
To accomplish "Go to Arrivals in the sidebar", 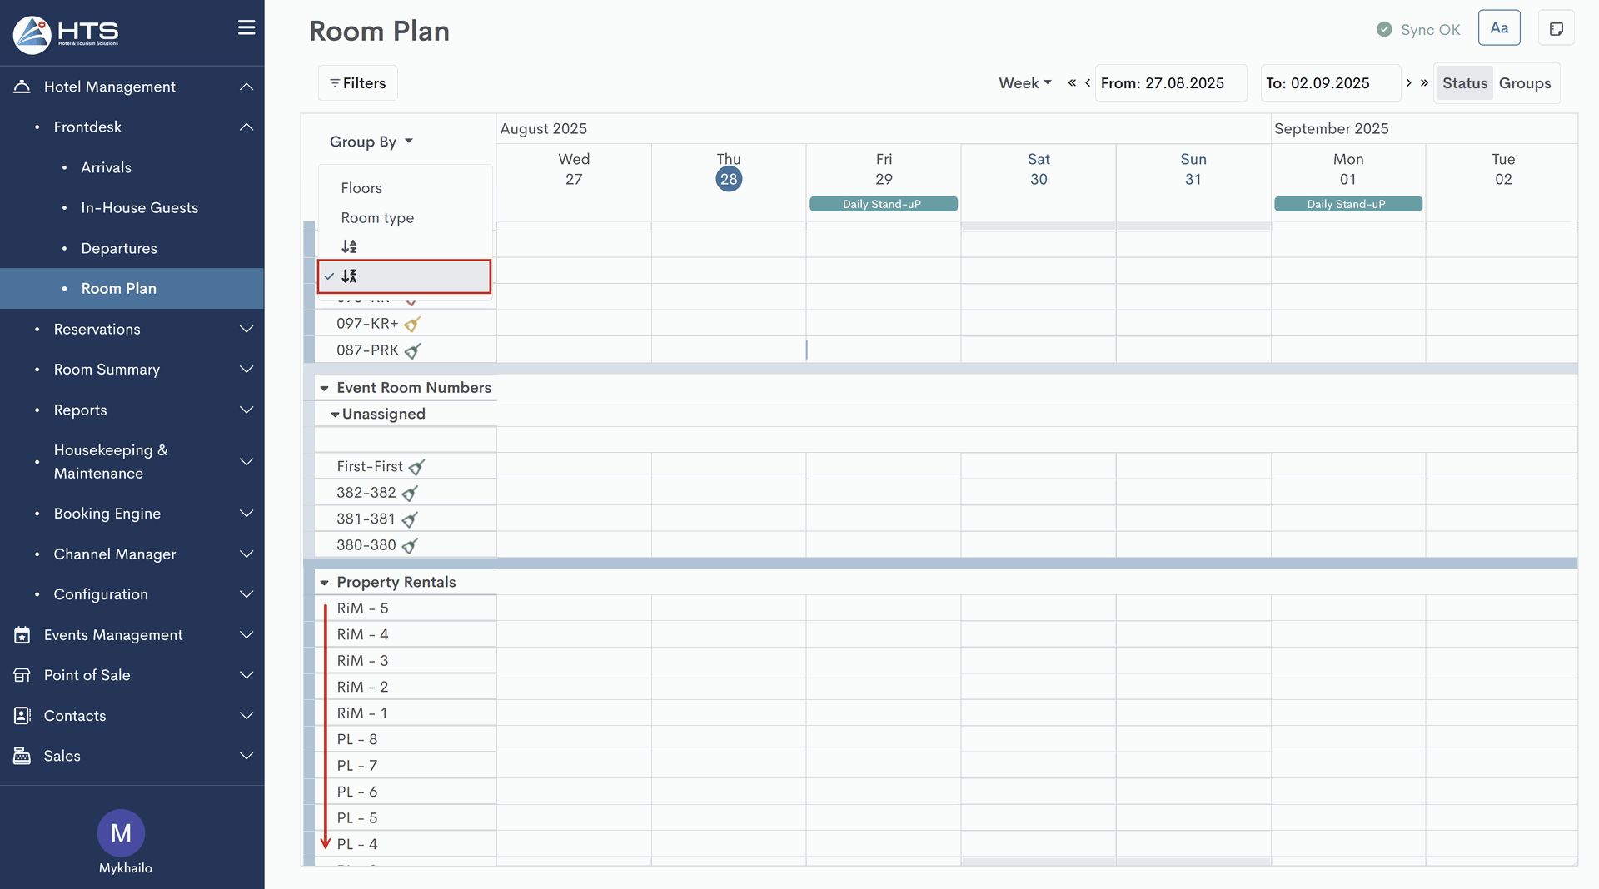I will [x=106, y=167].
